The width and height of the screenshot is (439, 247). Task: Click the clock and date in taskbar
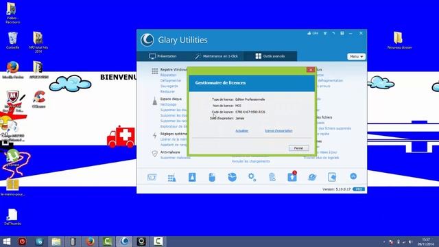click(426, 242)
